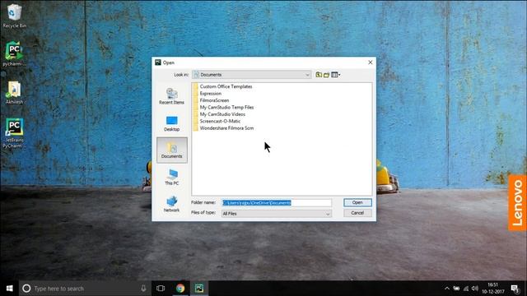Click the Create New Folder icon
527x296 pixels.
click(326, 75)
